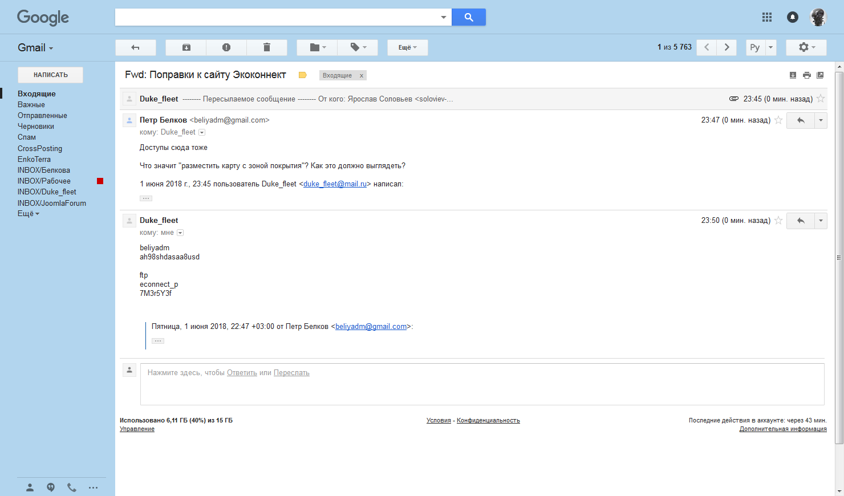Click the red INBOX/Рабочее color square
844x496 pixels.
coord(100,181)
